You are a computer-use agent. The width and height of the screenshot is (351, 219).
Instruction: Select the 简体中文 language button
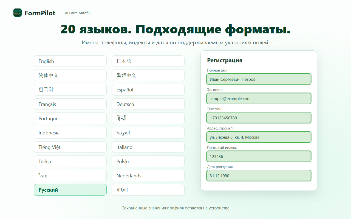70,75
